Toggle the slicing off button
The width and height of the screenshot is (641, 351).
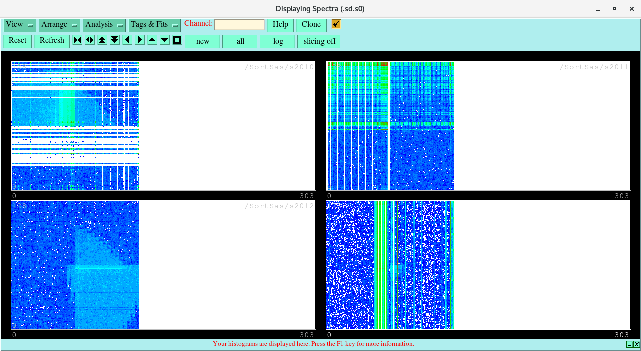(319, 42)
